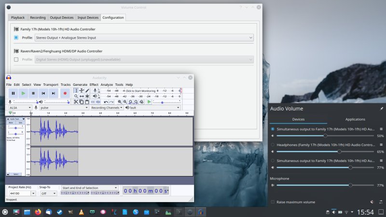Open the Profile dropdown for Family 17h controller
Viewport: 386px width, 217px height.
144,37
